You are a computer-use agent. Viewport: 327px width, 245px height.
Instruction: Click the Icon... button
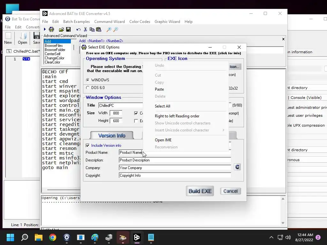(235, 67)
